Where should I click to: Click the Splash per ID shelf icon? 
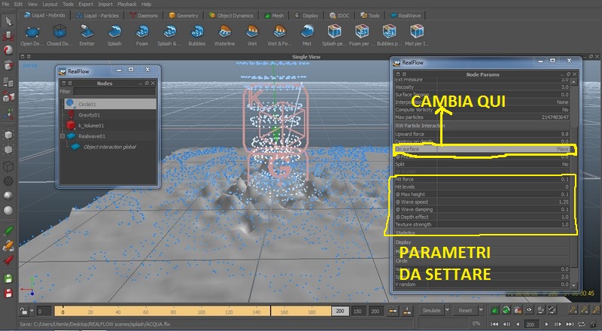334,32
